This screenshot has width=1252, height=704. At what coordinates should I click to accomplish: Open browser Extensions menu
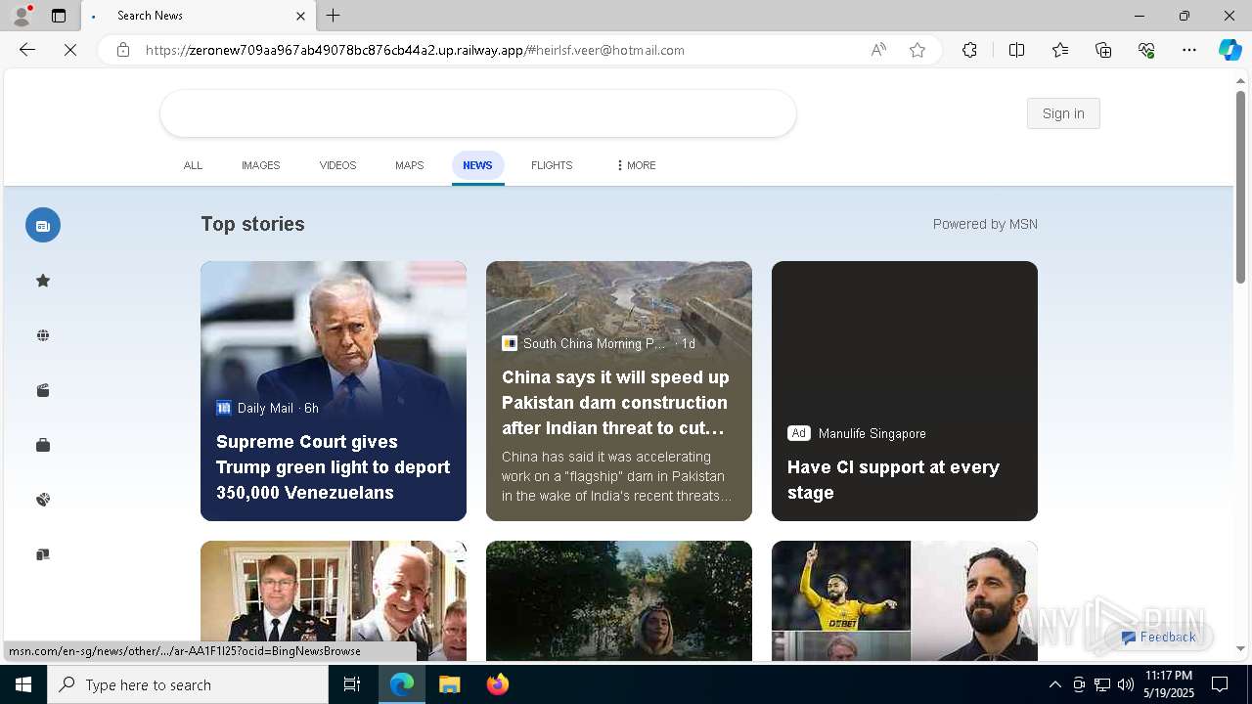point(969,50)
